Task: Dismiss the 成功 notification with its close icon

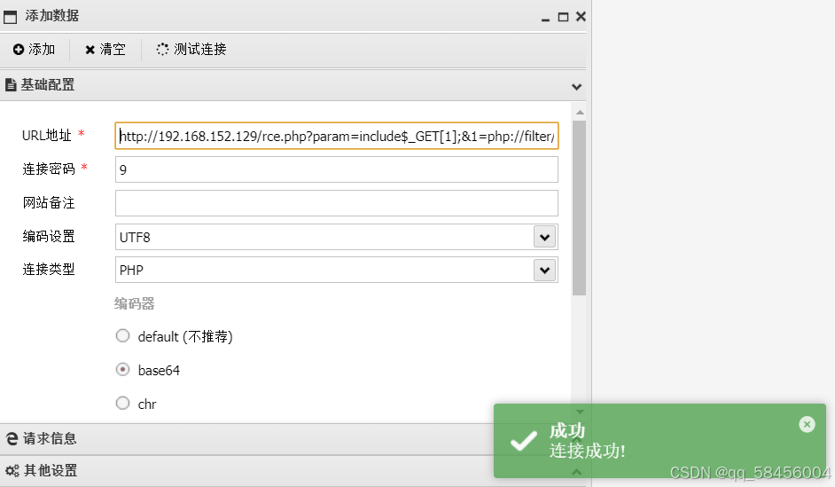Action: coord(807,424)
